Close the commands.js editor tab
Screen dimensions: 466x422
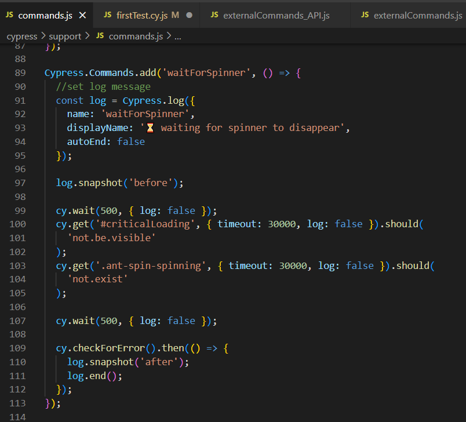point(82,16)
